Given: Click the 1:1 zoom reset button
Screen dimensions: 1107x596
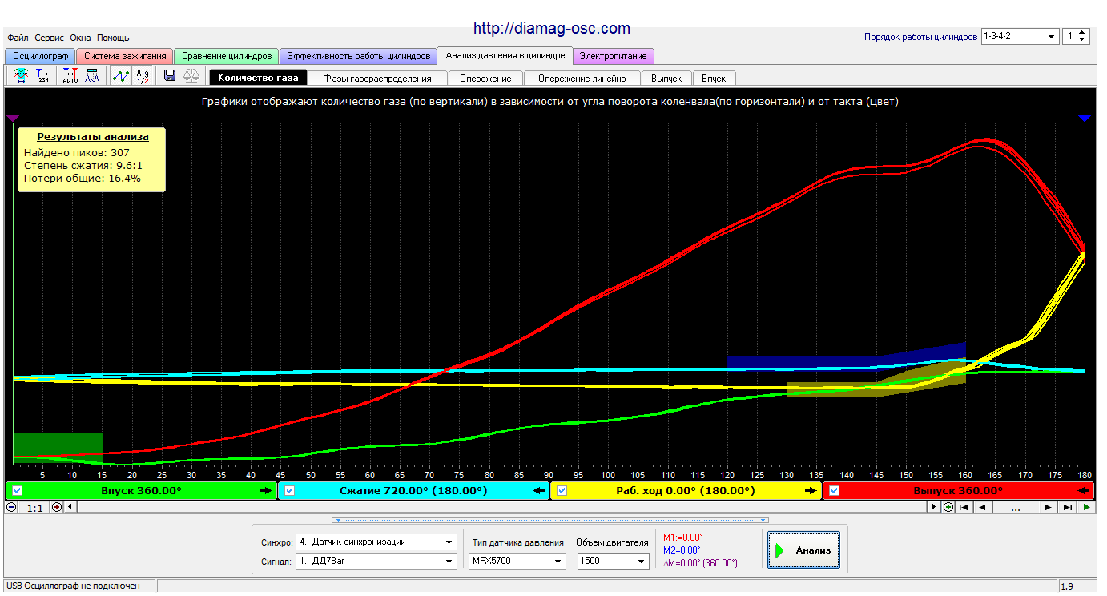Looking at the screenshot, I should 34,507.
